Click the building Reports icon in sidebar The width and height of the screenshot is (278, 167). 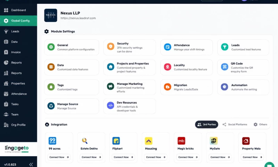click(x=6, y=73)
